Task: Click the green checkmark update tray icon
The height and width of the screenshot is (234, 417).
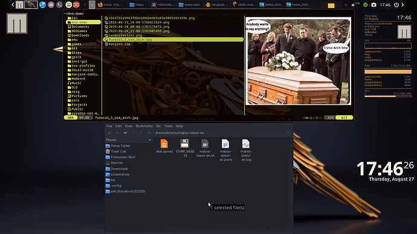Action: click(366, 5)
